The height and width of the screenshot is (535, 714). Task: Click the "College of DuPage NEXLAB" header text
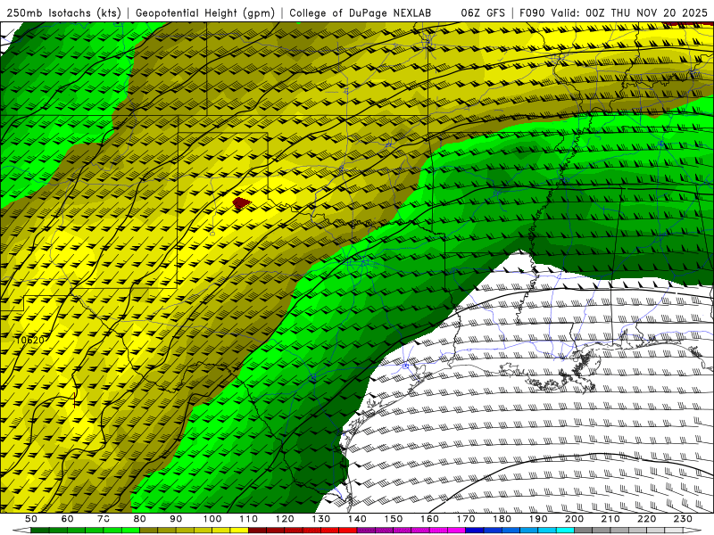click(360, 12)
